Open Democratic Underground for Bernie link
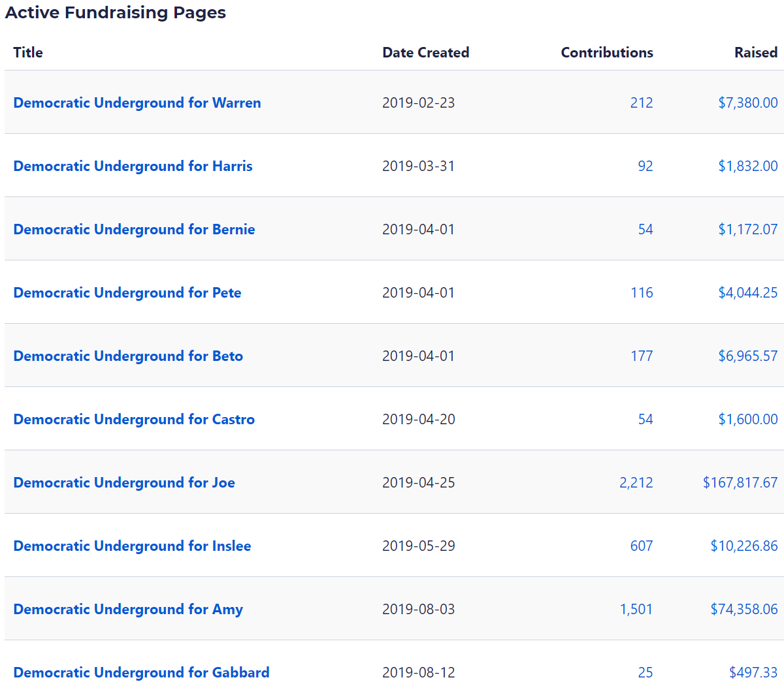Image resolution: width=784 pixels, height=699 pixels. [134, 230]
